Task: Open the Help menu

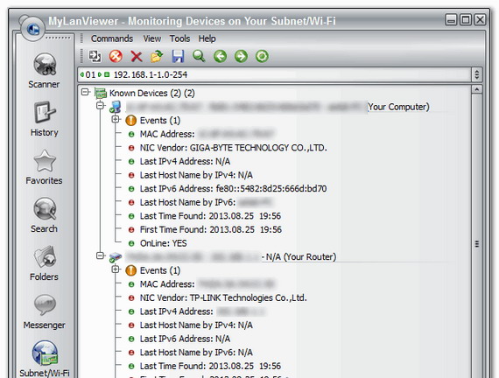Action: pyautogui.click(x=207, y=38)
